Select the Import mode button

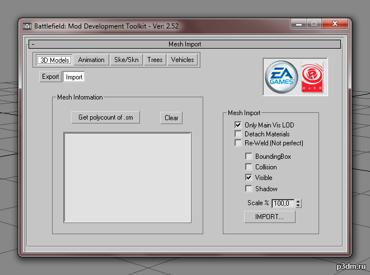pyautogui.click(x=74, y=77)
